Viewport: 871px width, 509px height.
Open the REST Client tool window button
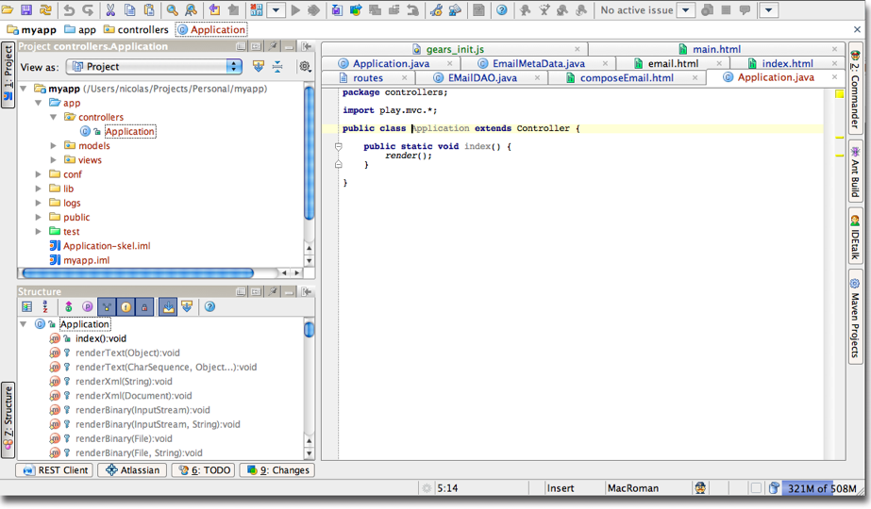[x=55, y=470]
